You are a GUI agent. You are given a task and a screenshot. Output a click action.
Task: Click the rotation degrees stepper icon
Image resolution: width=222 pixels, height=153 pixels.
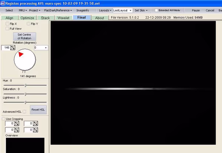click(x=13, y=48)
